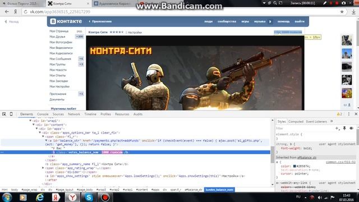
Task: Open browser downloads arrow icon
Action: [x=353, y=12]
